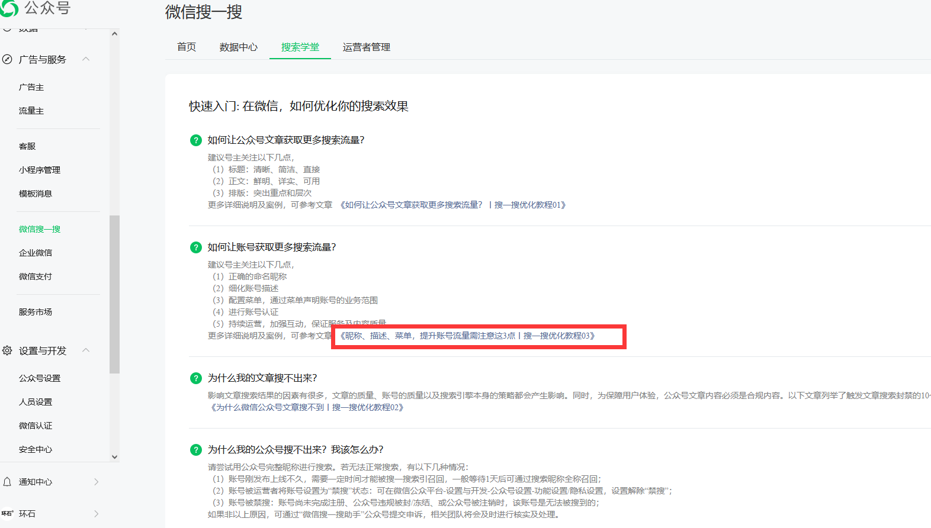Click the heading 如何让账号获取更多搜索流量?
The height and width of the screenshot is (528, 931).
[x=272, y=247]
